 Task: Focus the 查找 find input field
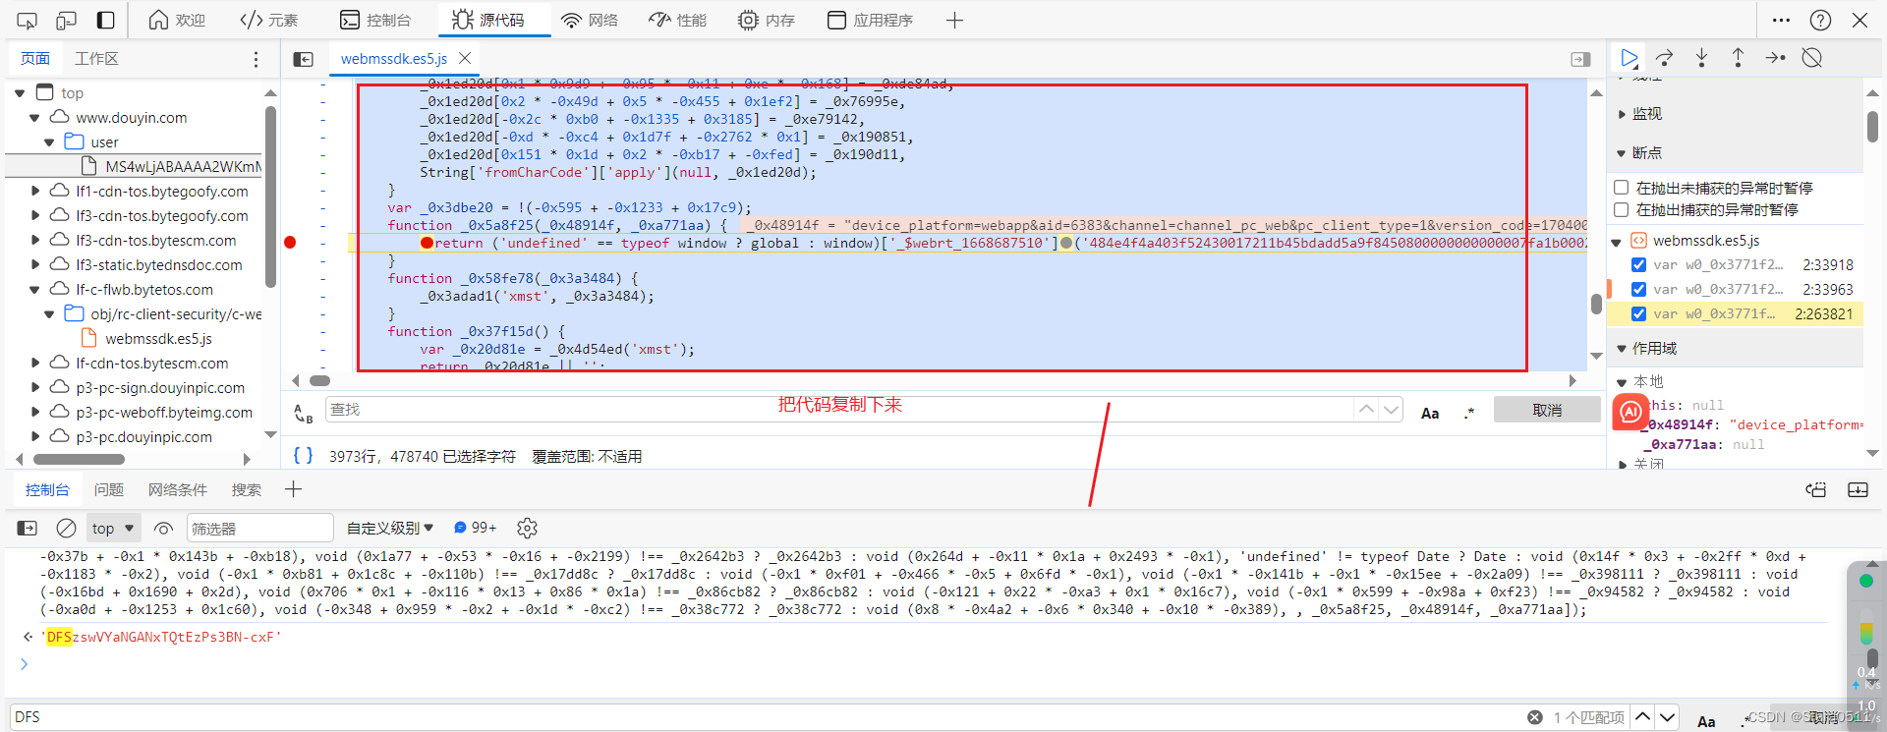coord(838,410)
